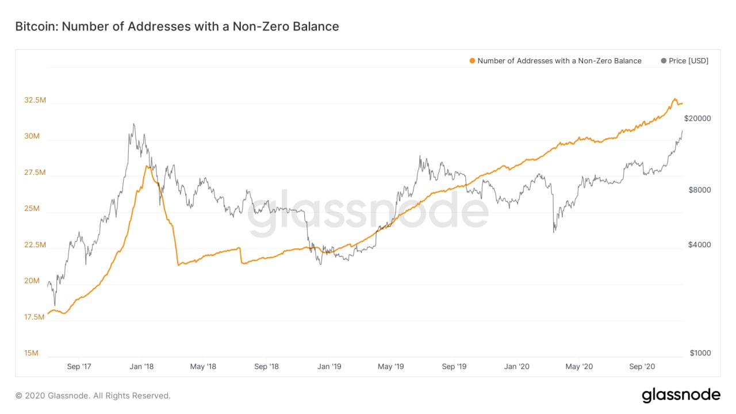Select the Jan '18 x-axis label
This screenshot has height=414, width=736.
pos(141,366)
